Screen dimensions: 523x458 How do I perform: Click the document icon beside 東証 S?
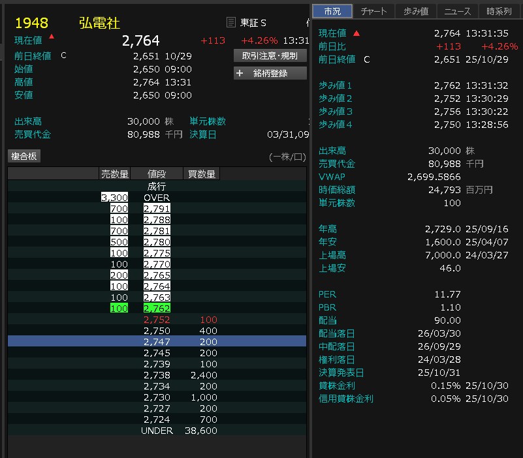click(x=230, y=23)
